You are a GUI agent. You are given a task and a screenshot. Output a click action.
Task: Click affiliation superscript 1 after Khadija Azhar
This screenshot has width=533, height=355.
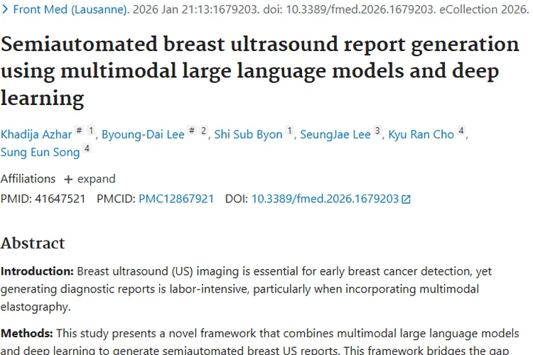(90, 131)
